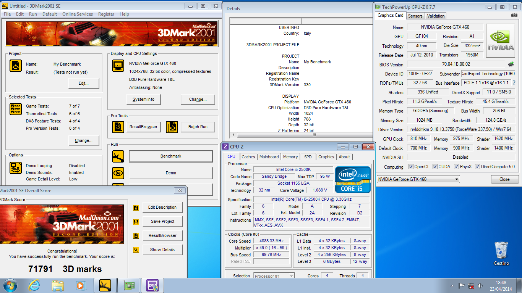Image resolution: width=522 pixels, height=293 pixels.
Task: Click Change... button in Display settings
Action: (198, 99)
